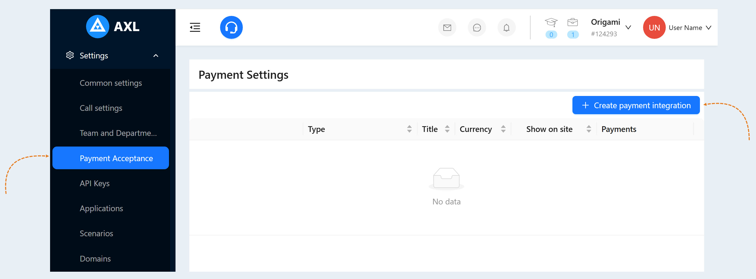Click the graduation cap icon
This screenshot has width=756, height=279.
coord(551,22)
